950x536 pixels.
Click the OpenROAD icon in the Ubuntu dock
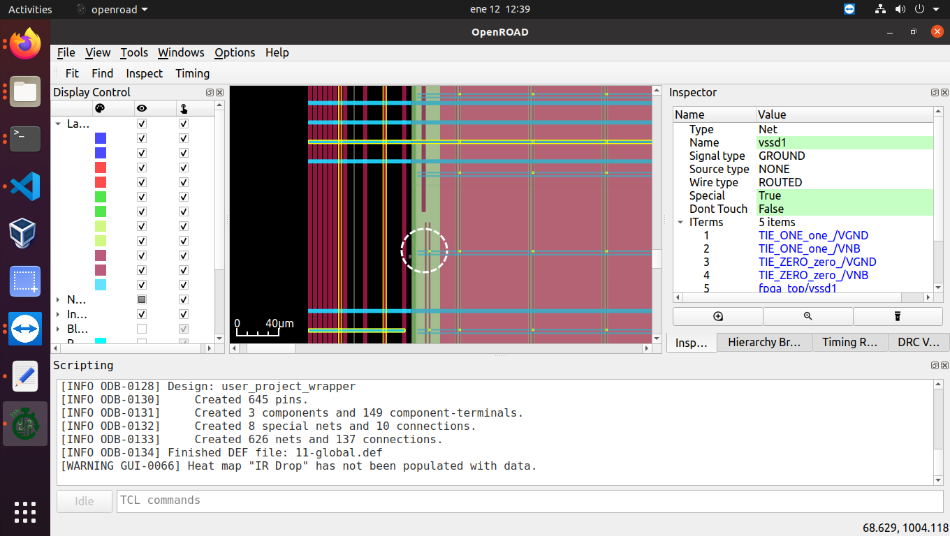[x=24, y=424]
